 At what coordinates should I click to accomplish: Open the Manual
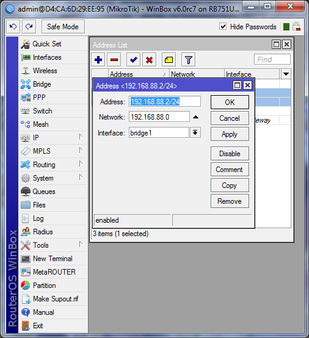(53, 312)
